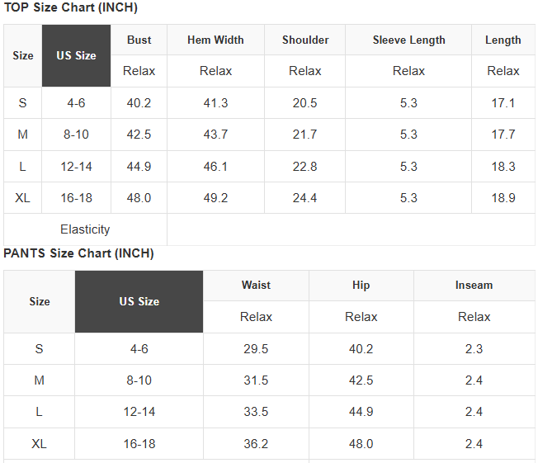The width and height of the screenshot is (538, 463).
Task: Select length value 18.9 for XL
Action: pyautogui.click(x=503, y=198)
